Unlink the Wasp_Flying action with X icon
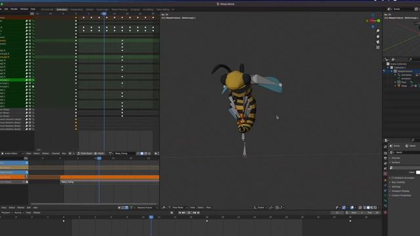Screen dimensions: 420x236 pos(149,153)
